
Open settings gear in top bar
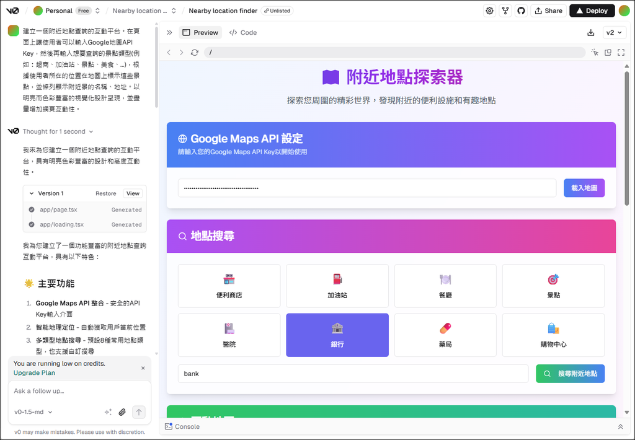click(x=490, y=11)
